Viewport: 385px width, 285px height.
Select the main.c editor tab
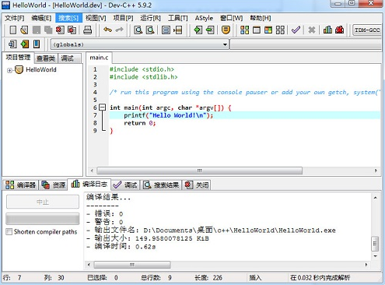click(x=99, y=58)
